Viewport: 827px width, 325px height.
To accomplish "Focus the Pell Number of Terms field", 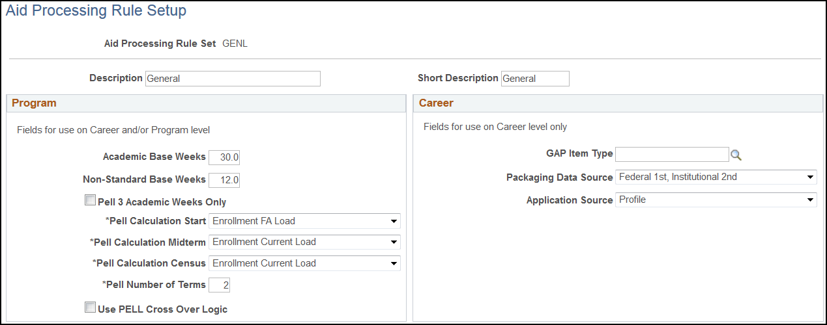I will (220, 285).
